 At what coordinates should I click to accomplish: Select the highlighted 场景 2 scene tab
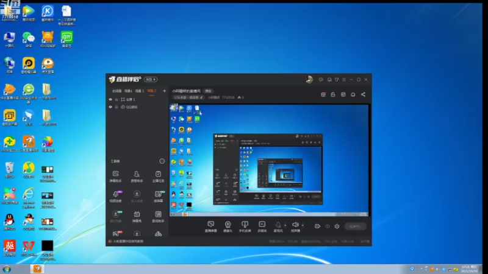[151, 91]
